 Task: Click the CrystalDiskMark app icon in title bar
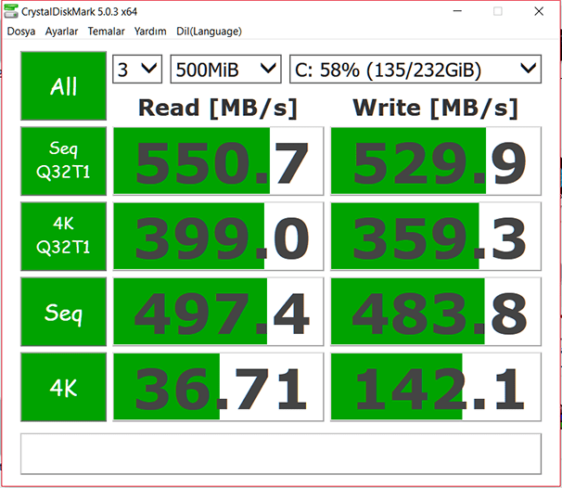pyautogui.click(x=11, y=11)
